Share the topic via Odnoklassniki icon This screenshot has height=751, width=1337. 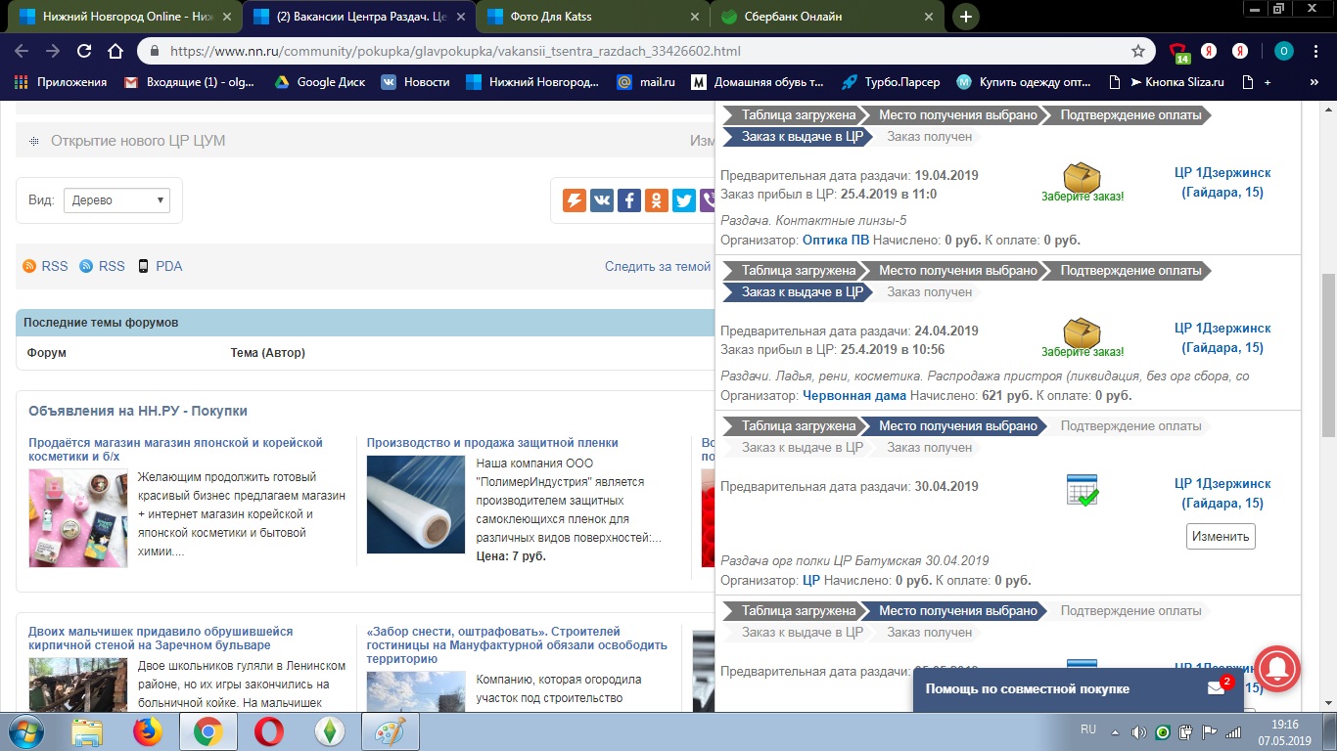point(657,200)
